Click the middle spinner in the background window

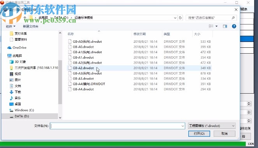tap(249, 112)
